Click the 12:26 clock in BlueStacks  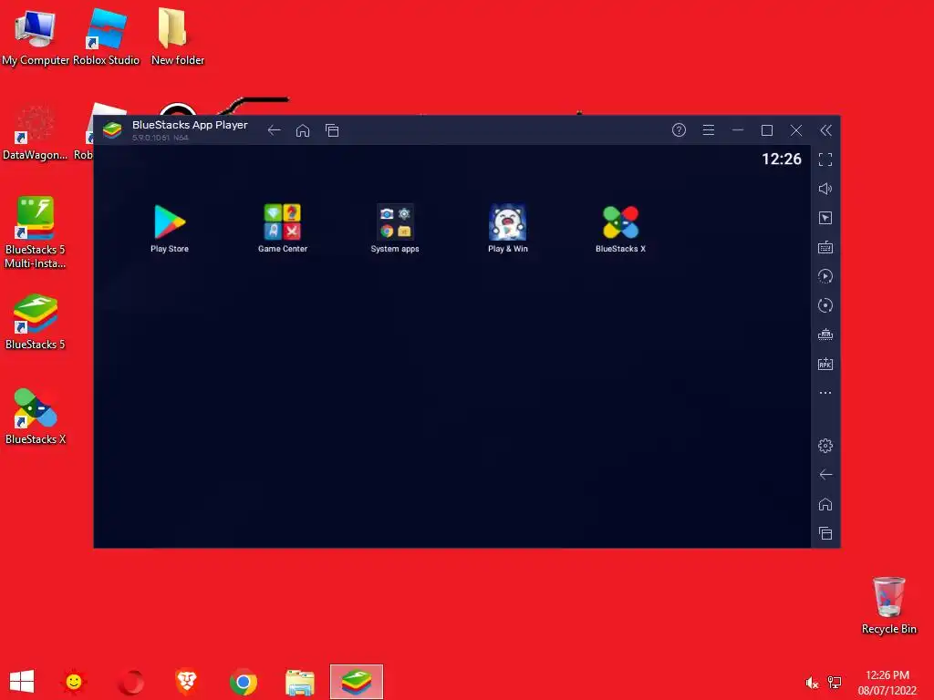click(782, 159)
